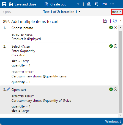Start screen recording with the video camera icon

pos(105,4)
